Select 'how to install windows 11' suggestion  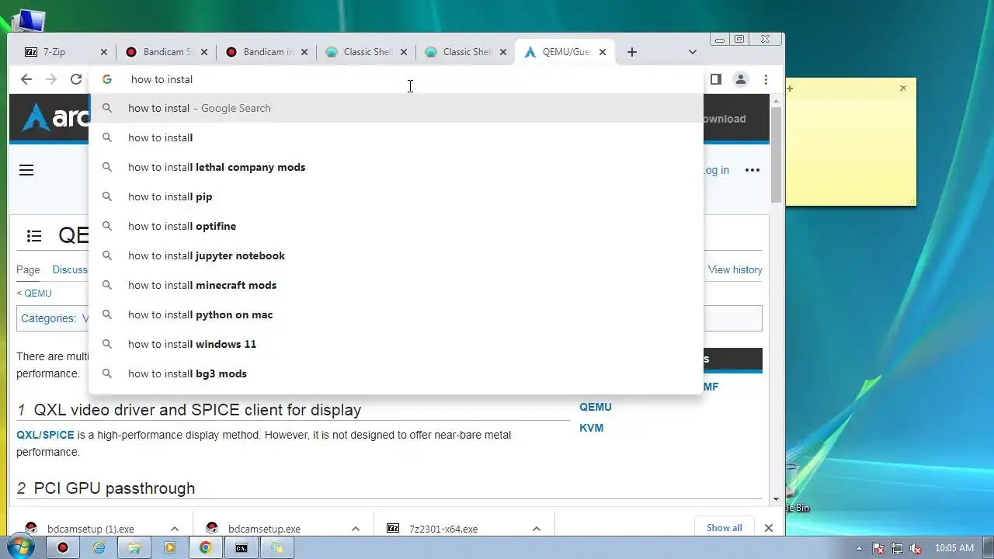[396, 344]
